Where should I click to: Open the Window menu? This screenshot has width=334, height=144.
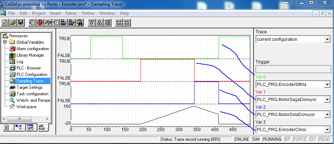pos(107,13)
